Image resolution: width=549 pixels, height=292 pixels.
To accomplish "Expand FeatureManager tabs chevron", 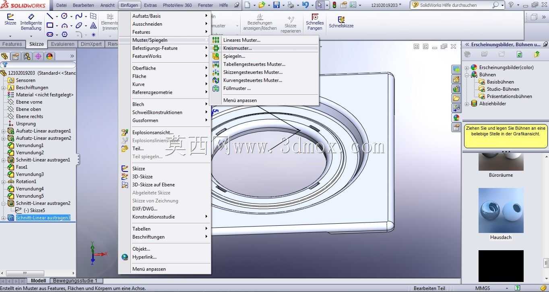I will tap(72, 56).
